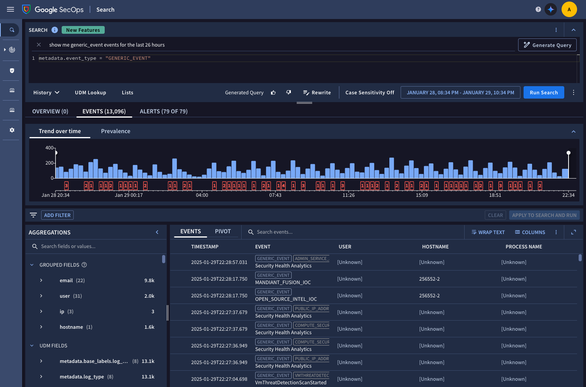Click the Gemini sparkle assistant icon

point(550,9)
